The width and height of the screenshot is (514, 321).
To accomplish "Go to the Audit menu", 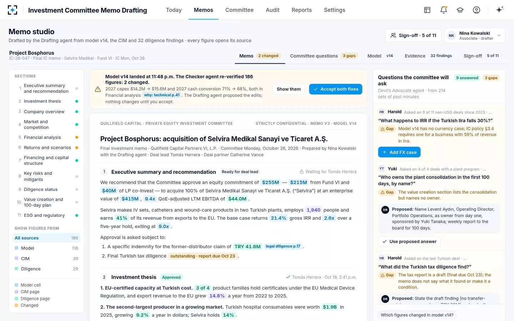I will [272, 10].
